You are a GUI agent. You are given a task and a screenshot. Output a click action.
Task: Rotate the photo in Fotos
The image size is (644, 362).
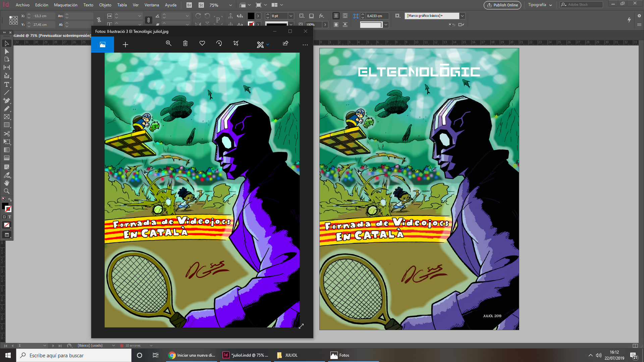click(219, 44)
